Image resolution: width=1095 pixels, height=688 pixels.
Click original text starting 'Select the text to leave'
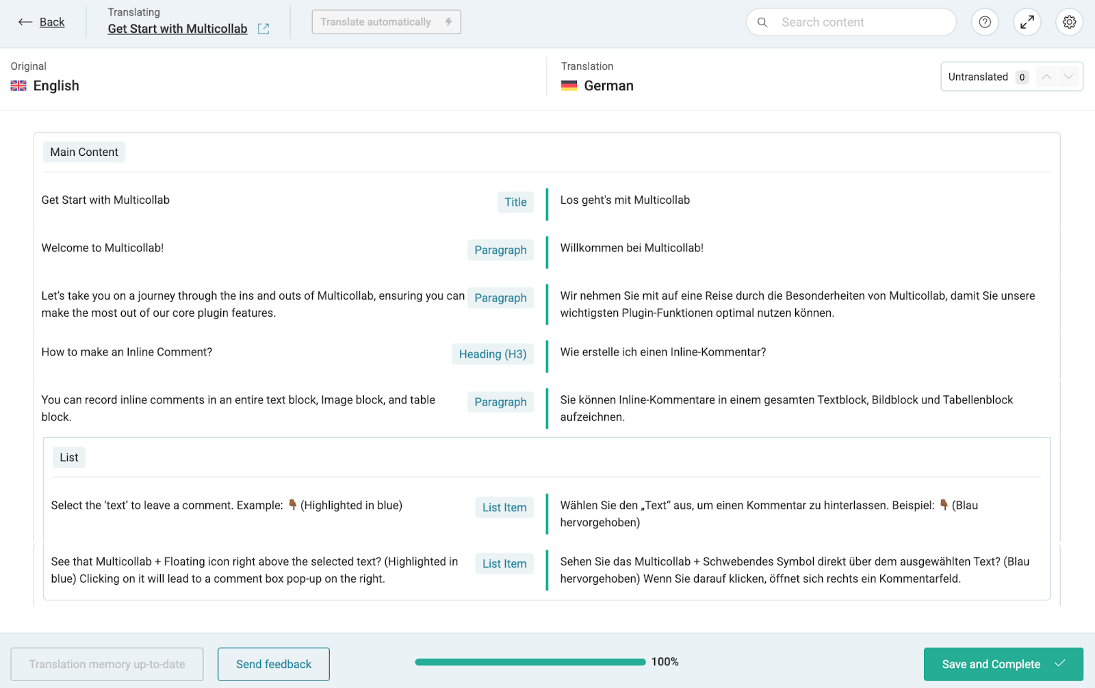pos(227,505)
